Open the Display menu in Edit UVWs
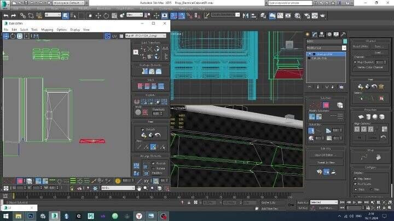Viewport: 394px width, 221px height. coord(75,29)
